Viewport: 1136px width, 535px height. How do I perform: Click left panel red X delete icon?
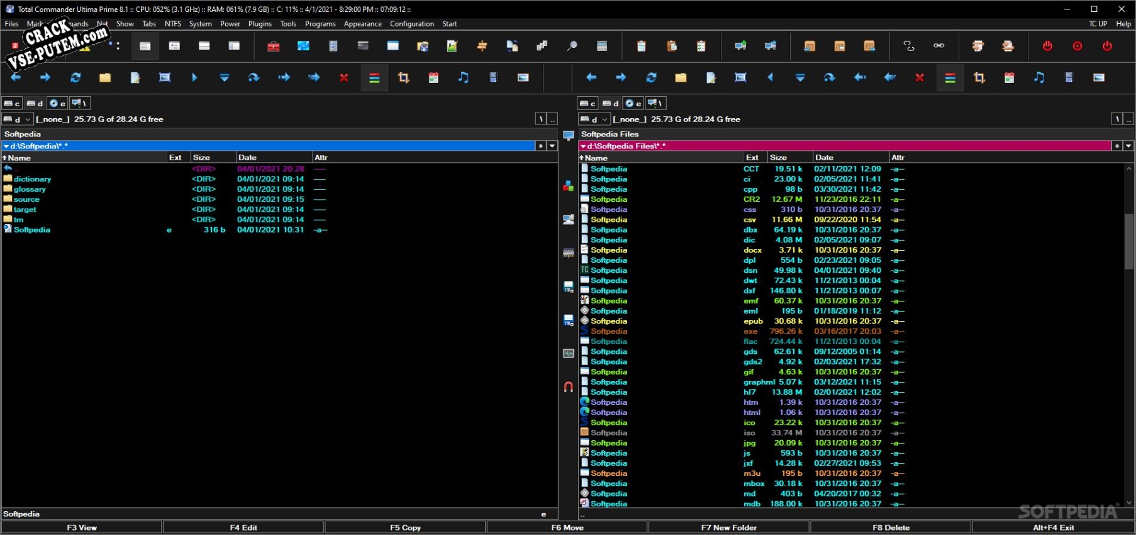pyautogui.click(x=344, y=77)
